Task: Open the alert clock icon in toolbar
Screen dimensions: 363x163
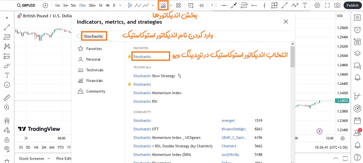Action: [x=191, y=5]
